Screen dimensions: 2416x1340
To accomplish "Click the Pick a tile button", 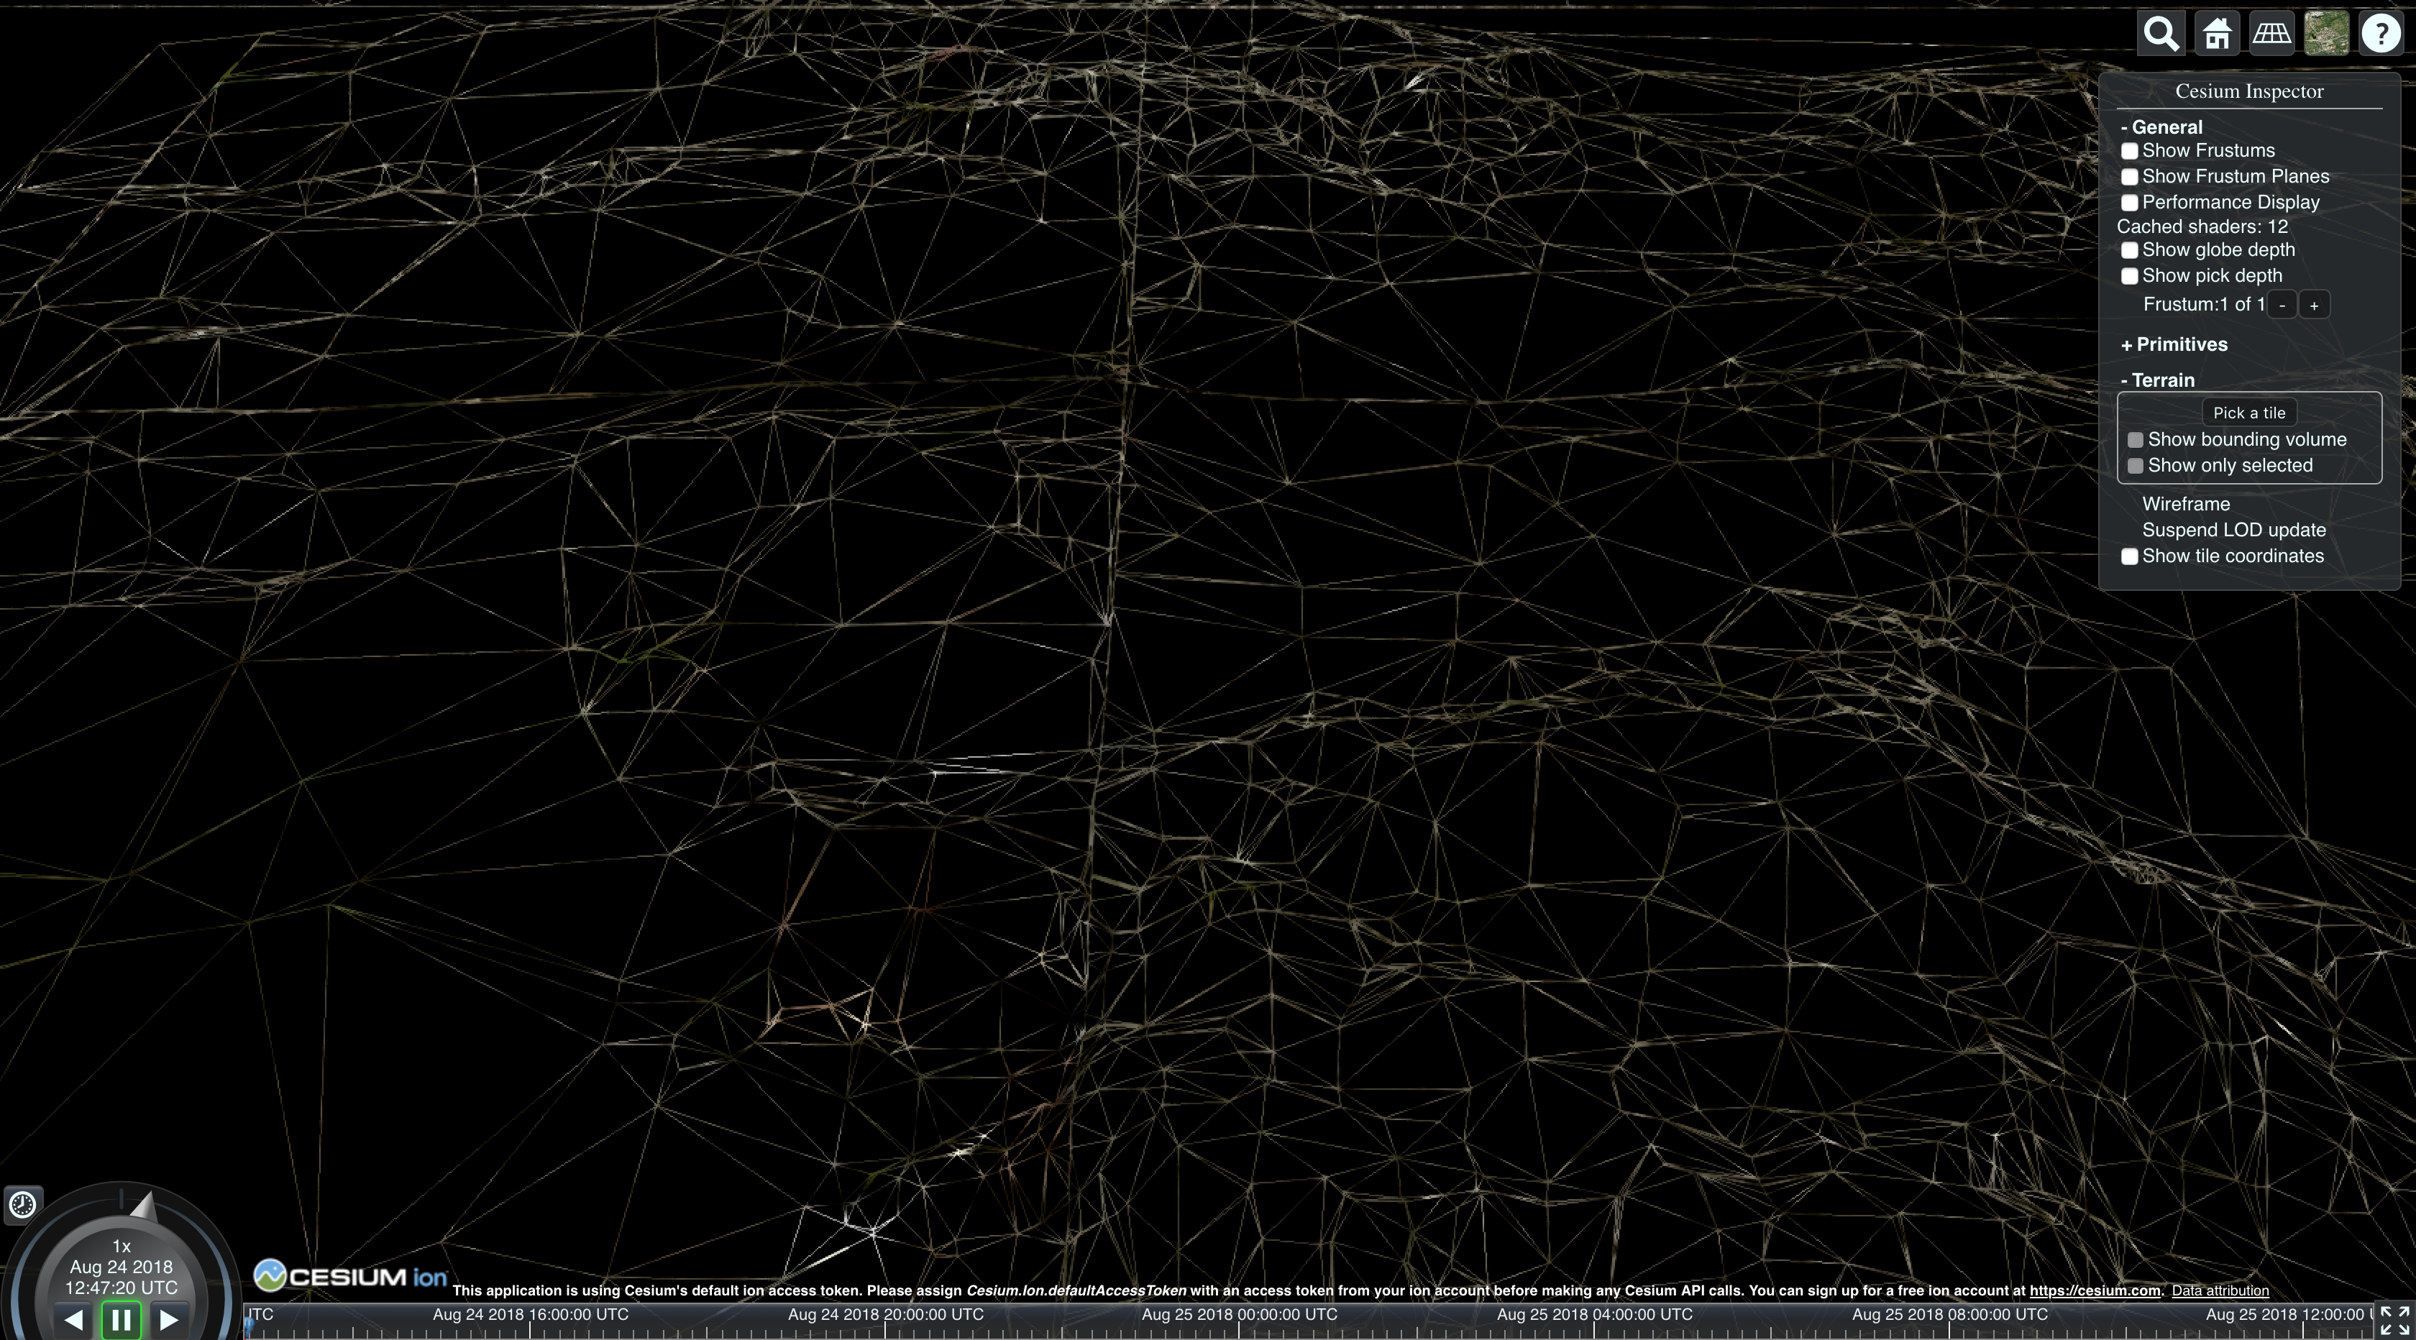I will [x=2249, y=413].
